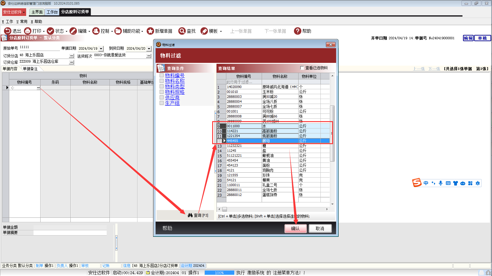The image size is (492, 276).
Task: Check the 物料规格 filter checkbox
Action: 161,92
